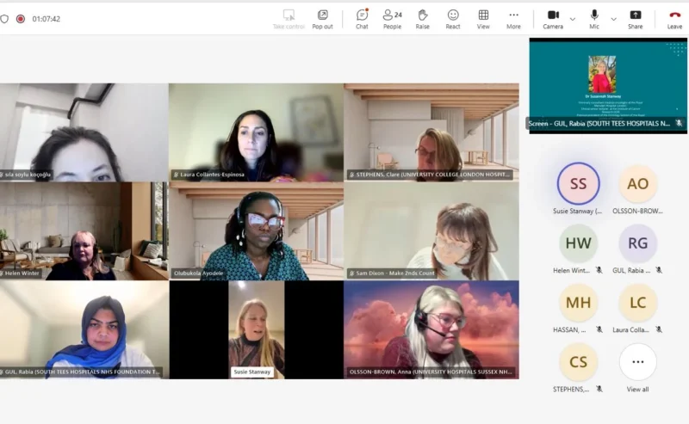689x424 pixels.
Task: Expand the Camera options dropdown arrow
Action: (x=573, y=19)
